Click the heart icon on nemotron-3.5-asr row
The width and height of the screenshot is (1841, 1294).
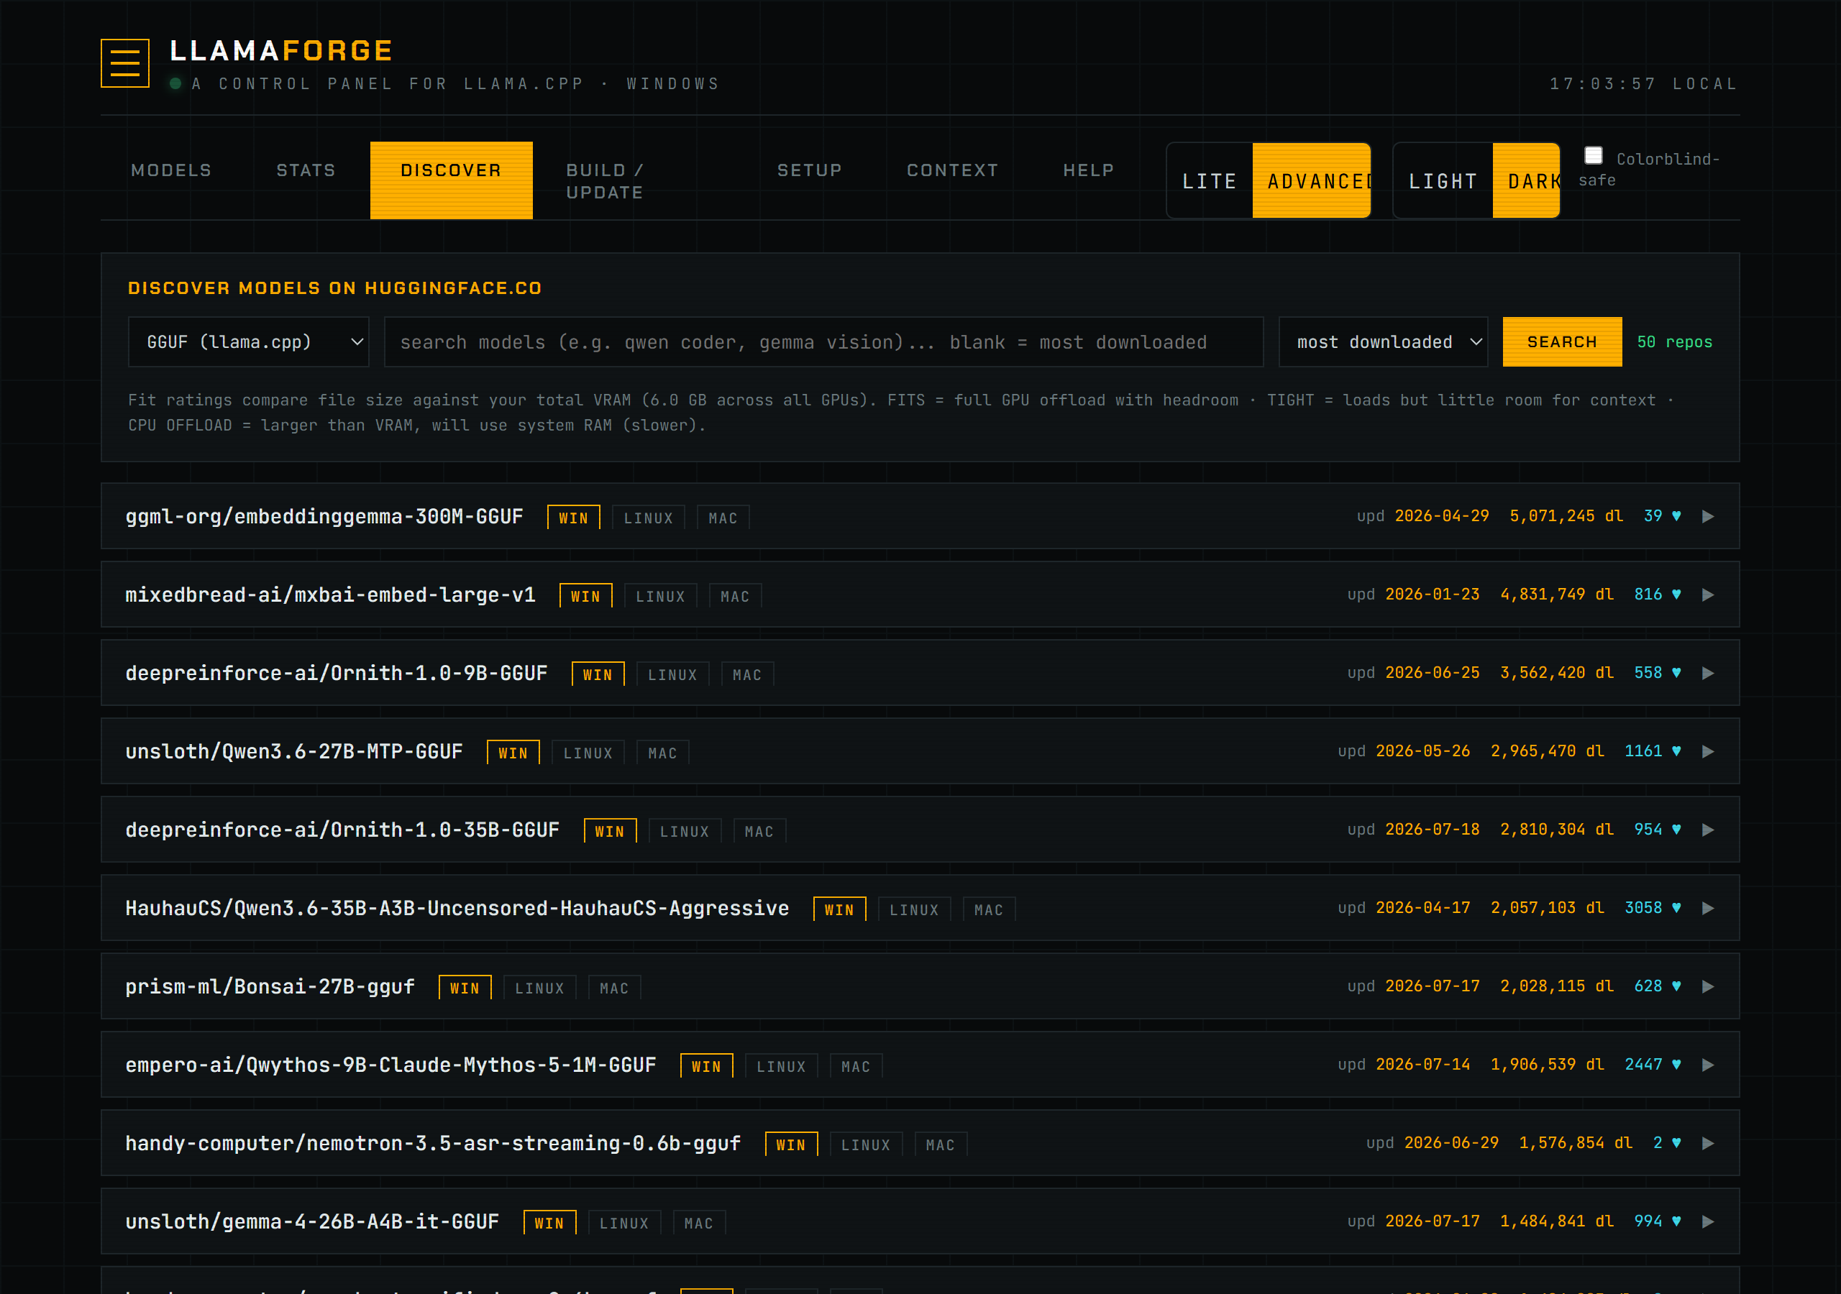pyautogui.click(x=1676, y=1143)
